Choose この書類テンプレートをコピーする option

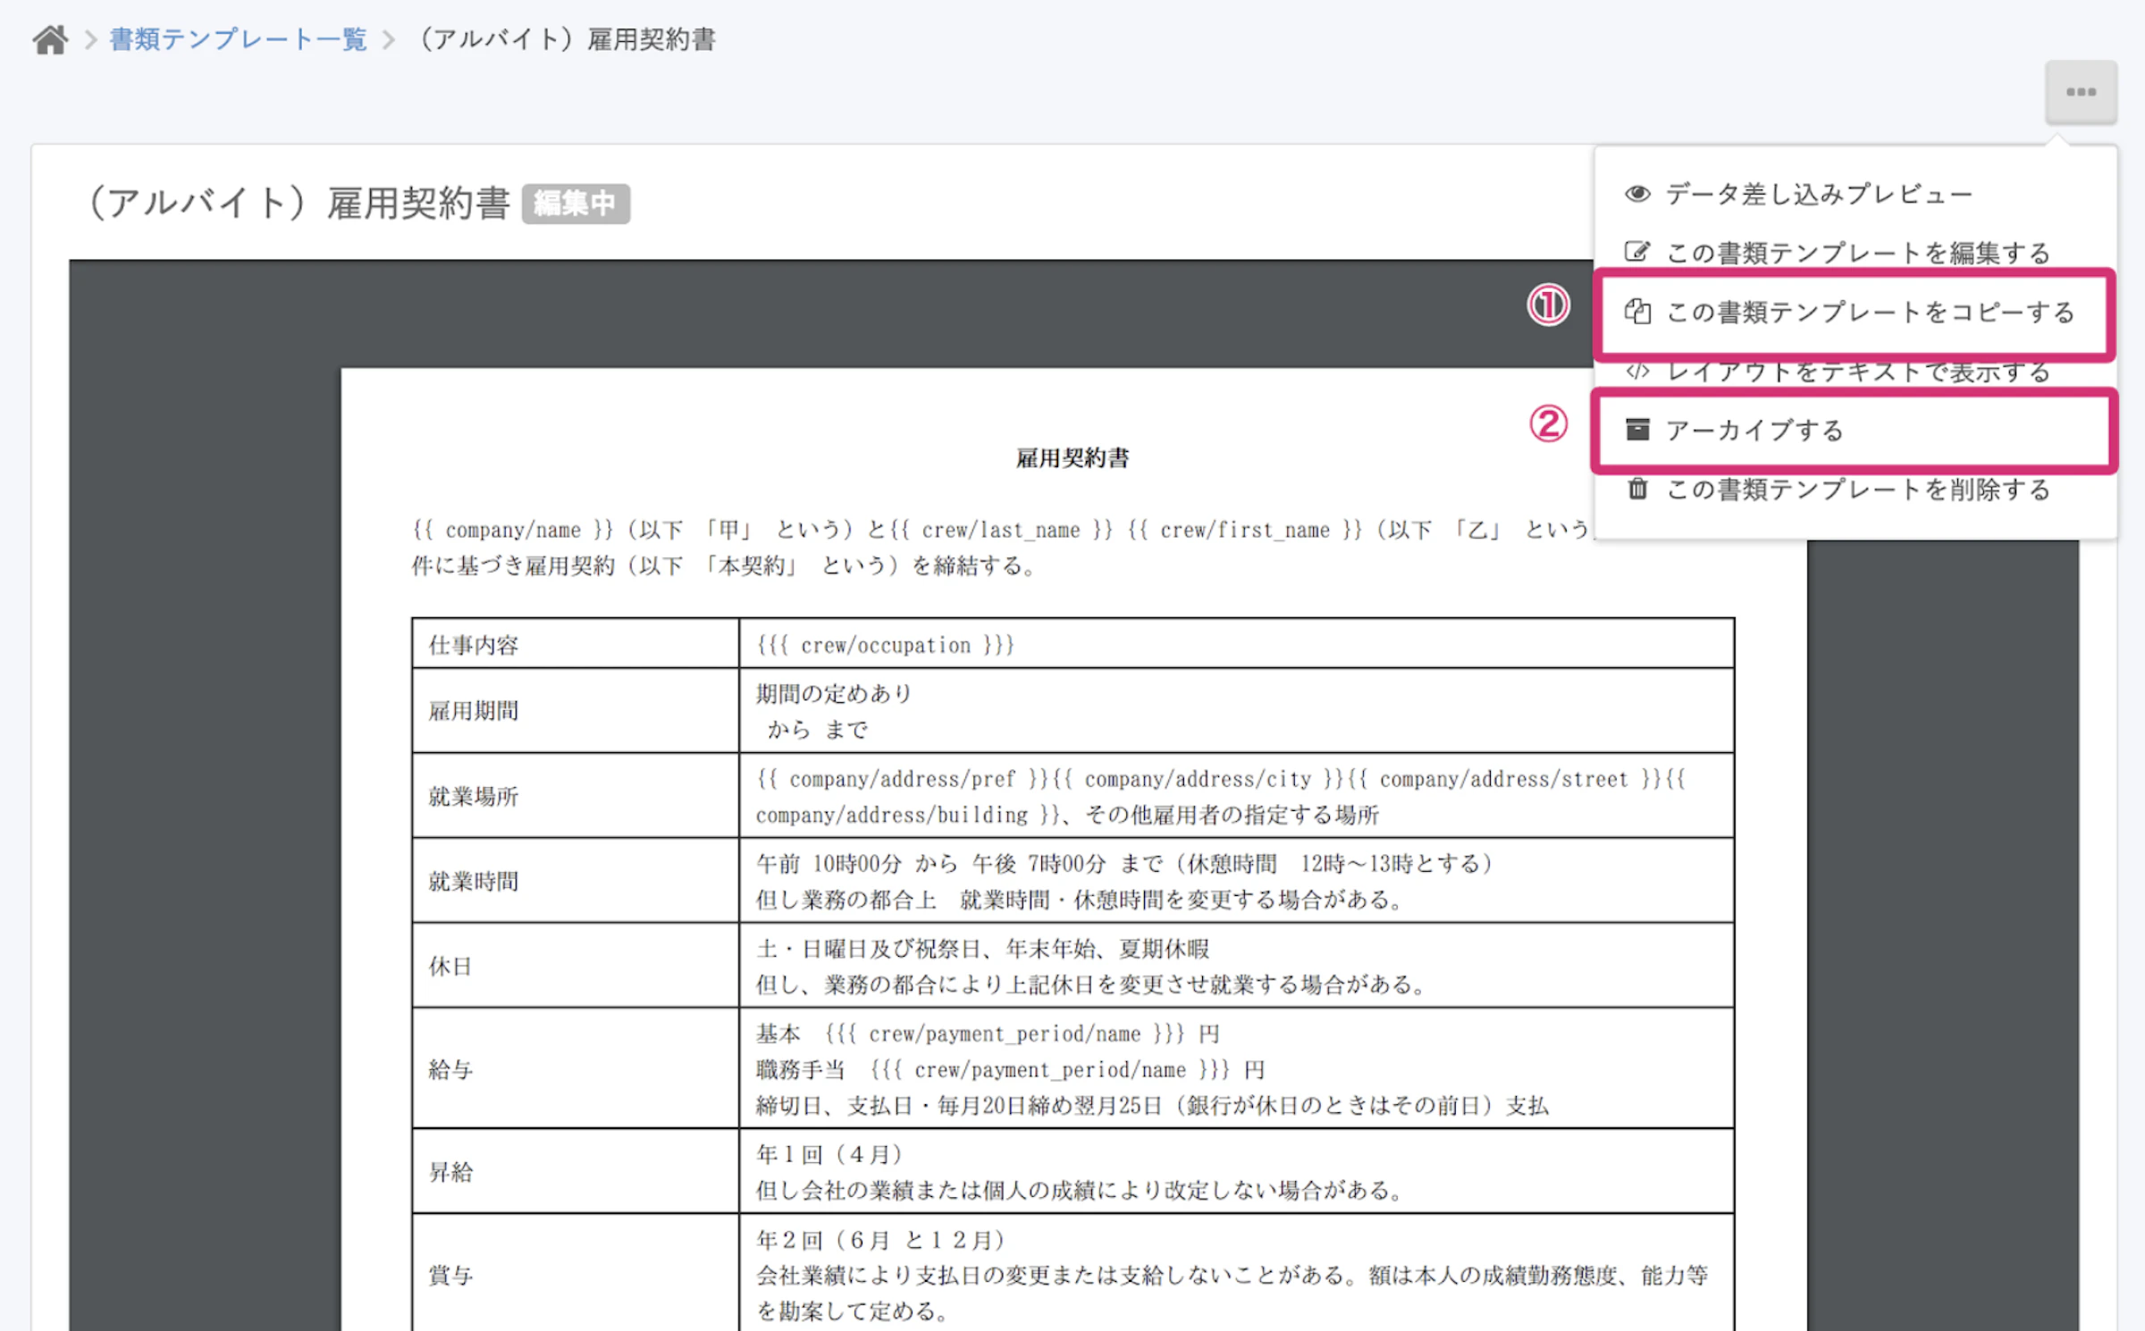[1872, 312]
